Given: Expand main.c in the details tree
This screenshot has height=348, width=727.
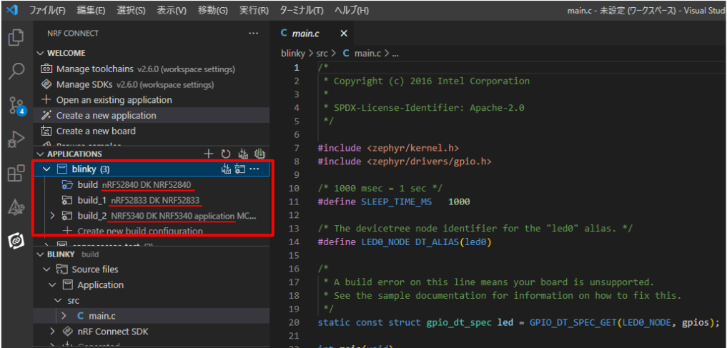Looking at the screenshot, I should coord(64,316).
